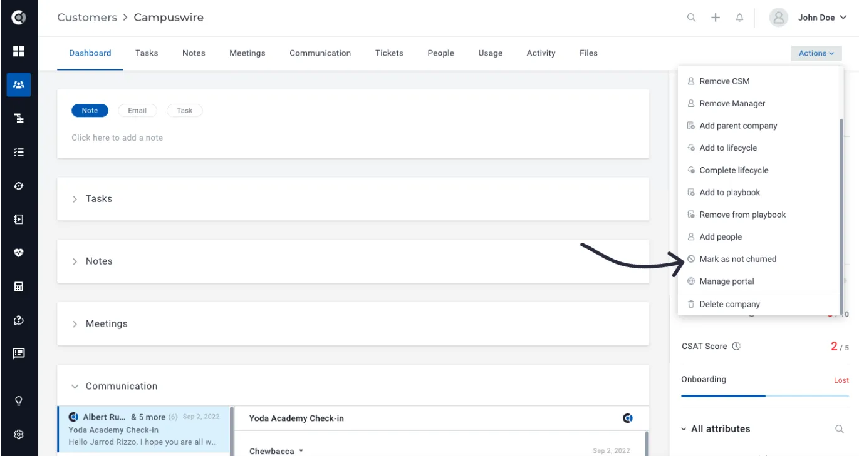
Task: Open the lifecycle hierarchy icon in sidebar
Action: pyautogui.click(x=19, y=118)
